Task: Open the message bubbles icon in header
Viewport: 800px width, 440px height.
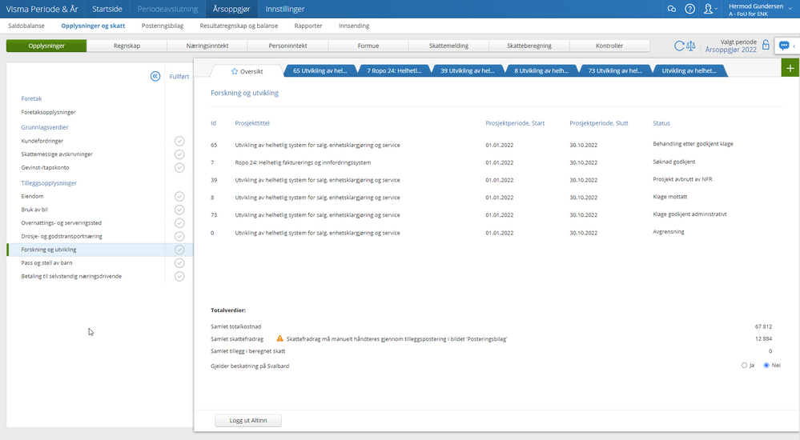Action: (x=671, y=9)
